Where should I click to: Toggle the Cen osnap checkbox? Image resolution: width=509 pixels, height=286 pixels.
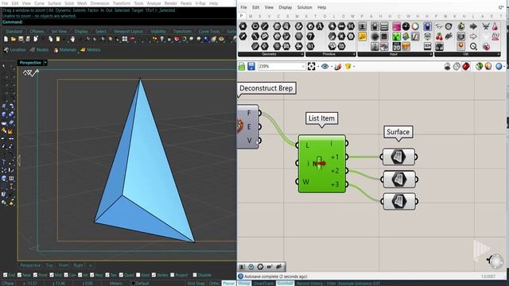pyautogui.click(x=66, y=275)
